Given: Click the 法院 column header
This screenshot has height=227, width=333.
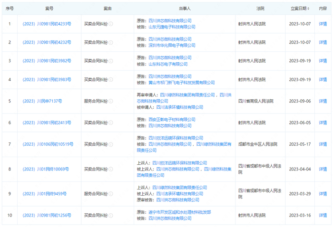Looking at the screenshot, I should (x=260, y=9).
